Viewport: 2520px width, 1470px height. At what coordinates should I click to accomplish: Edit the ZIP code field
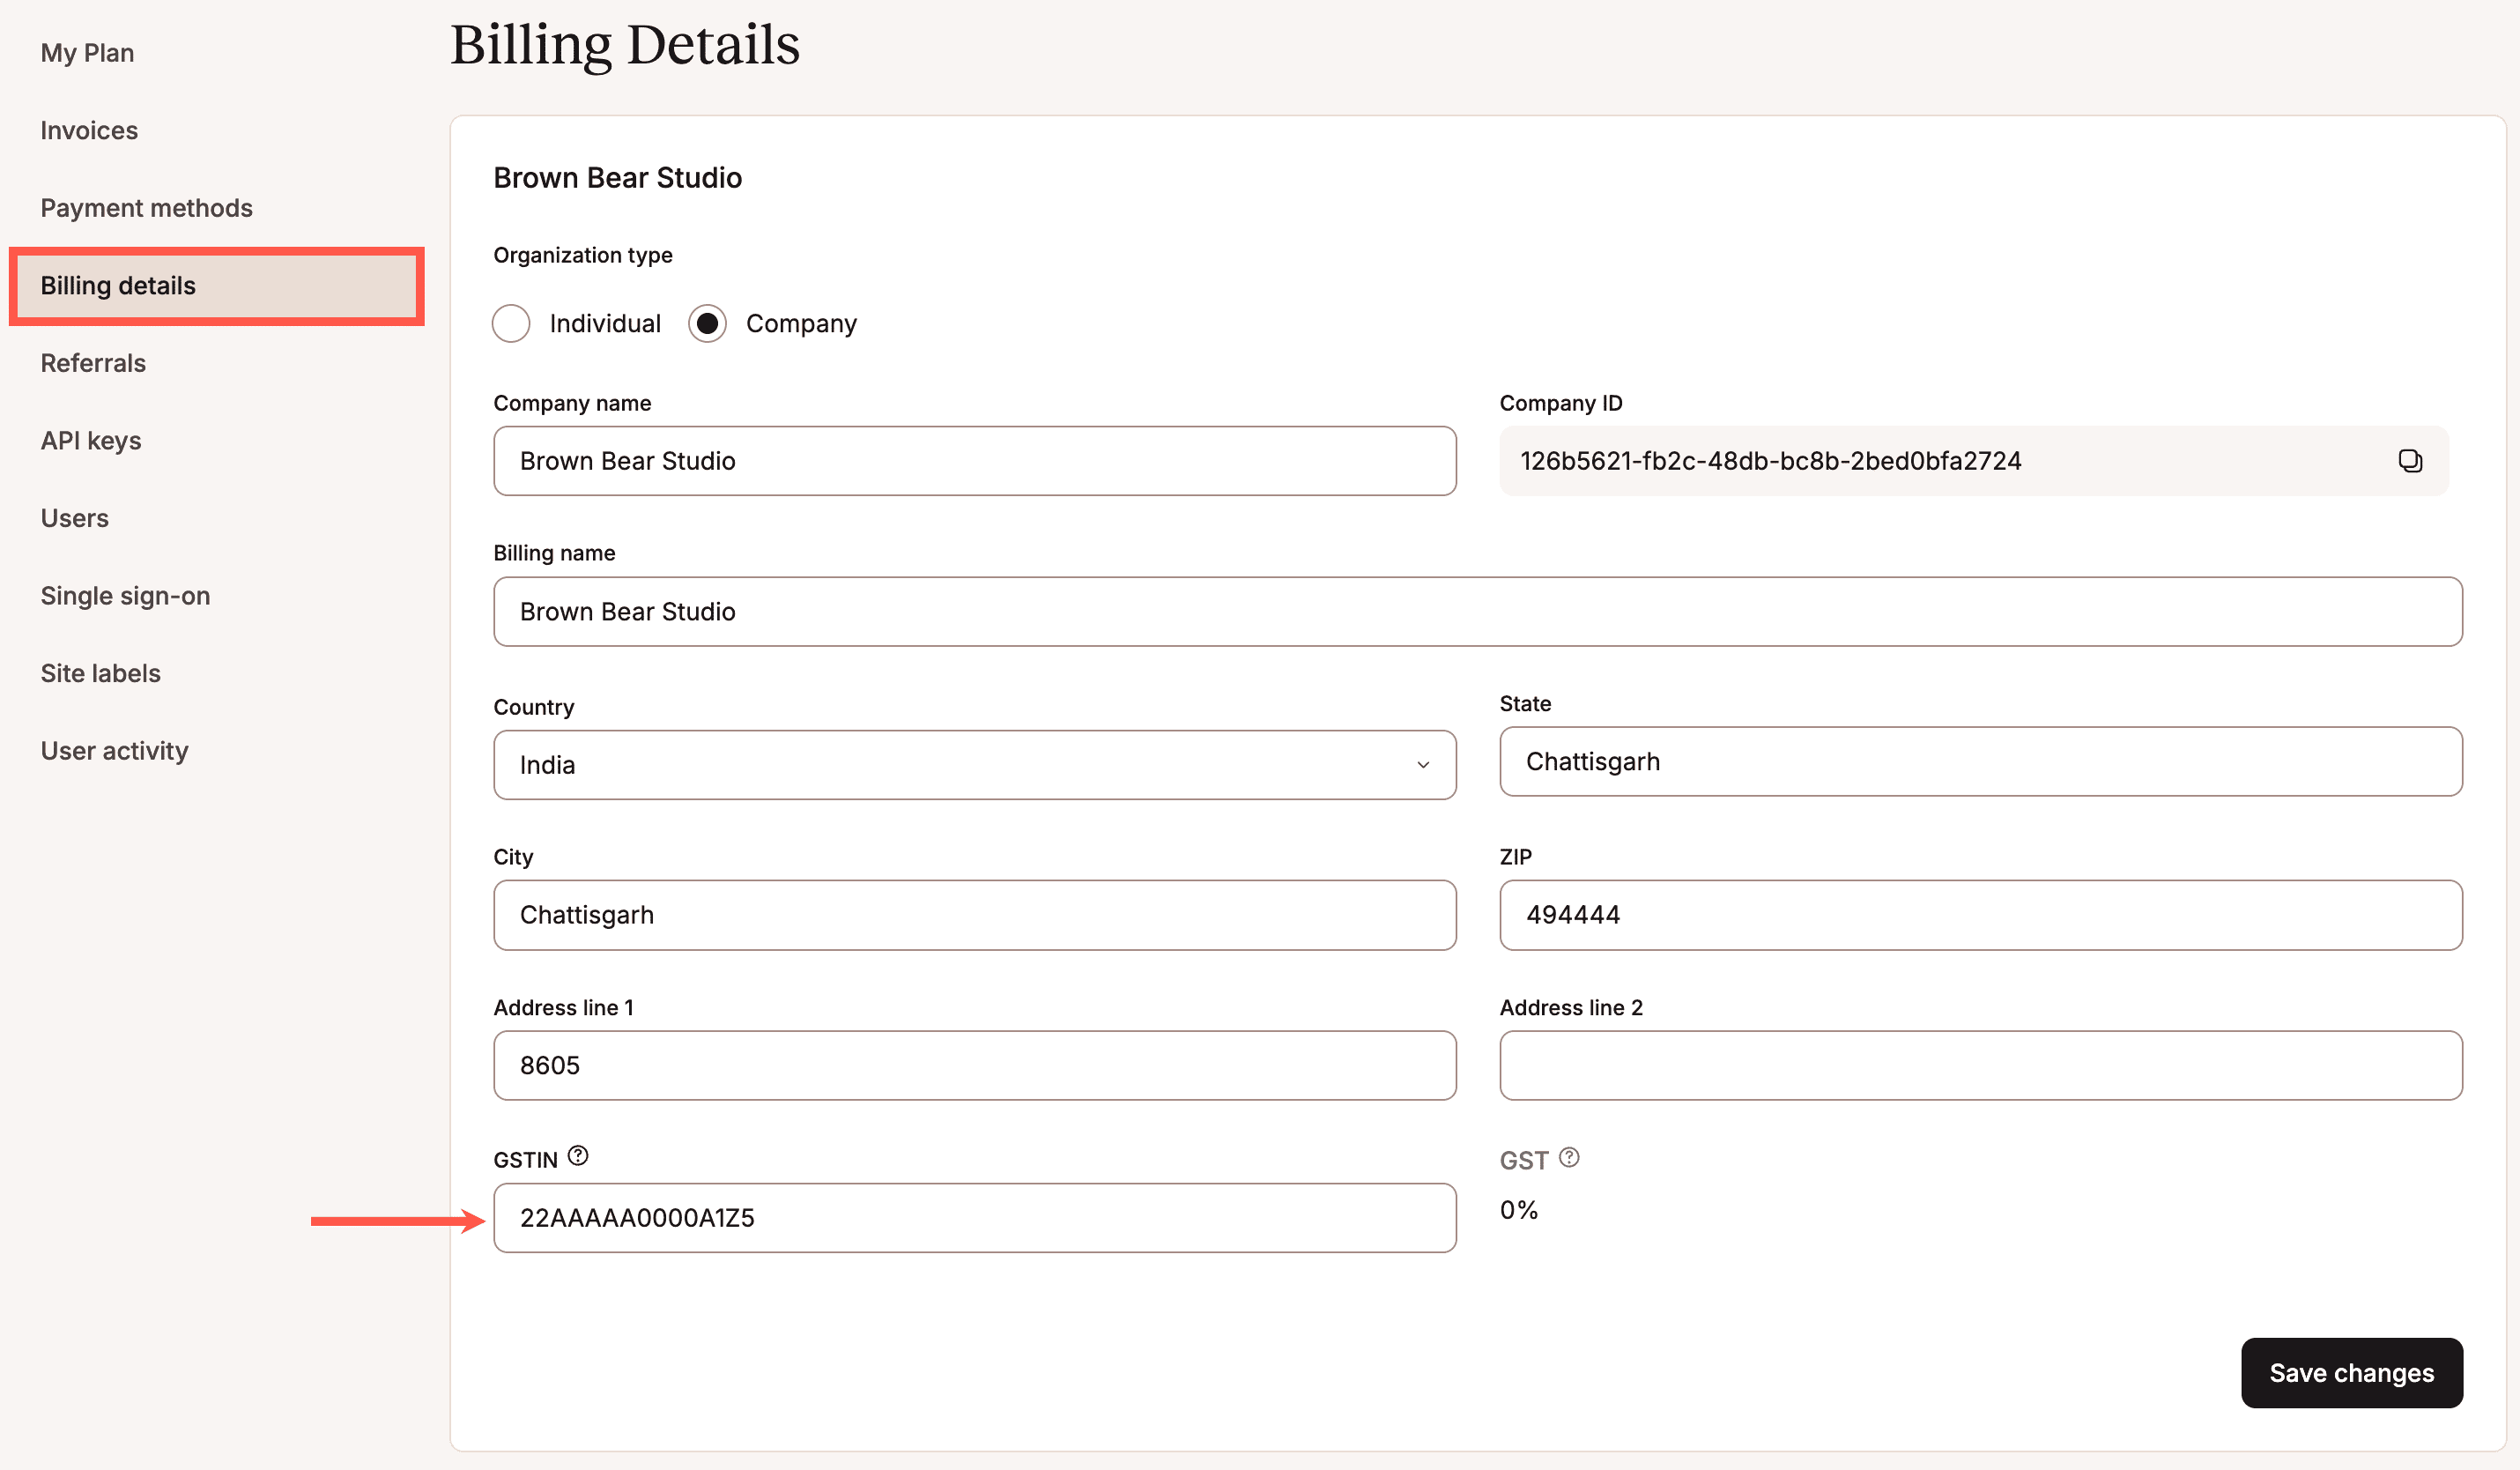(1980, 915)
